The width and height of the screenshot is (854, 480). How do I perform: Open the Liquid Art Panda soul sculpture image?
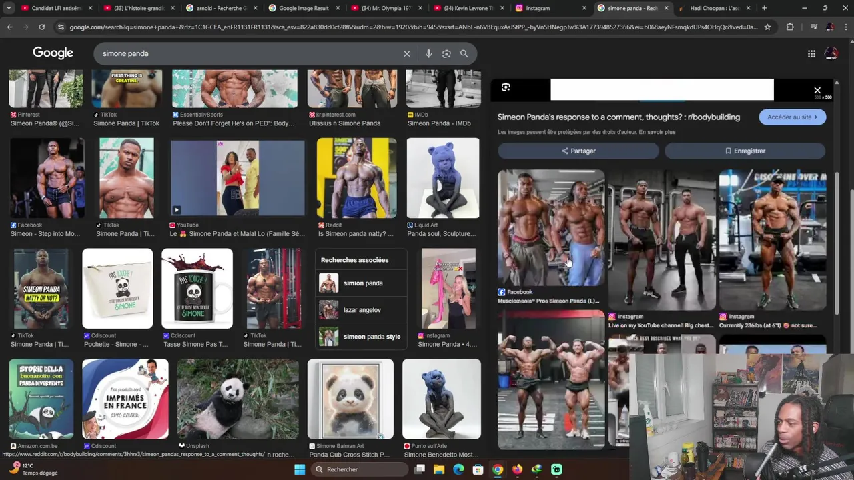point(443,178)
